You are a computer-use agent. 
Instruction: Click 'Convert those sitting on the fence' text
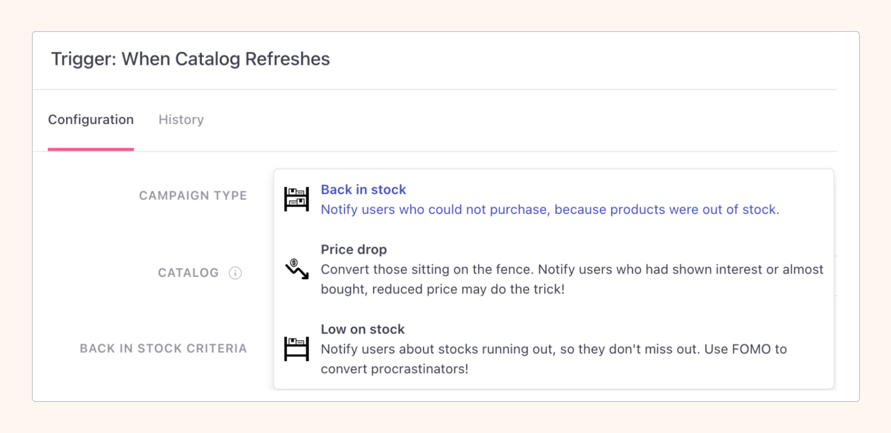pos(426,270)
